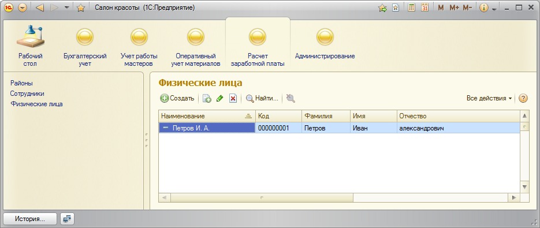The image size is (540, 228).
Task: Click the Отчество column header
Action: click(x=459, y=116)
